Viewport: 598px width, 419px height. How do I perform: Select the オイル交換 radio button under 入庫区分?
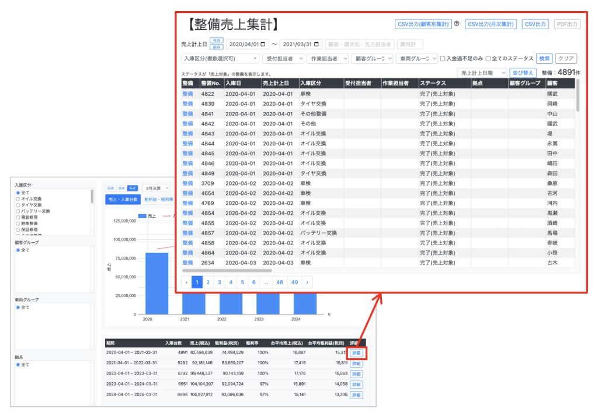tap(18, 198)
